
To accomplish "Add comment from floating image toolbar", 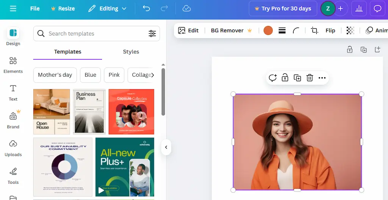I will click(272, 78).
